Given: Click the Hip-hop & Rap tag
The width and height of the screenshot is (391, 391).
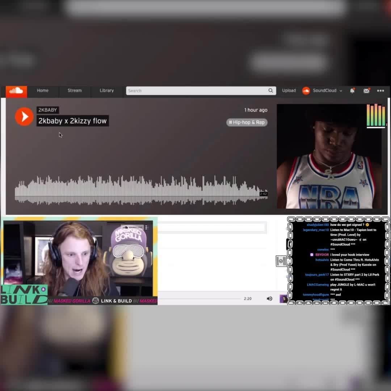Looking at the screenshot, I should pyautogui.click(x=247, y=122).
